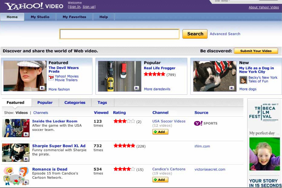Open the Real Life Frogger title link

coord(160,68)
